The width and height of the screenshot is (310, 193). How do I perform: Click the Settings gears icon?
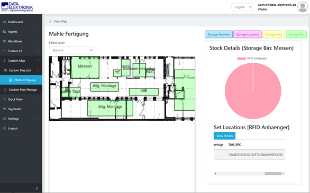[x=5, y=119]
